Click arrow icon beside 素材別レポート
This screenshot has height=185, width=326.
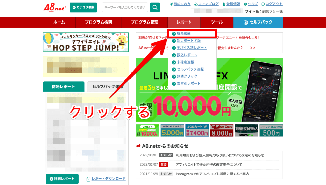click(174, 84)
